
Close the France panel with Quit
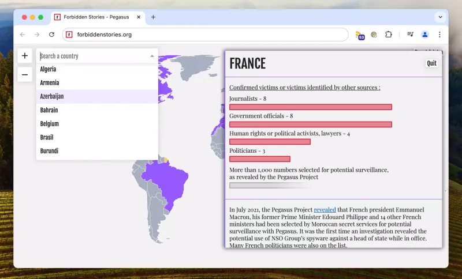click(431, 63)
